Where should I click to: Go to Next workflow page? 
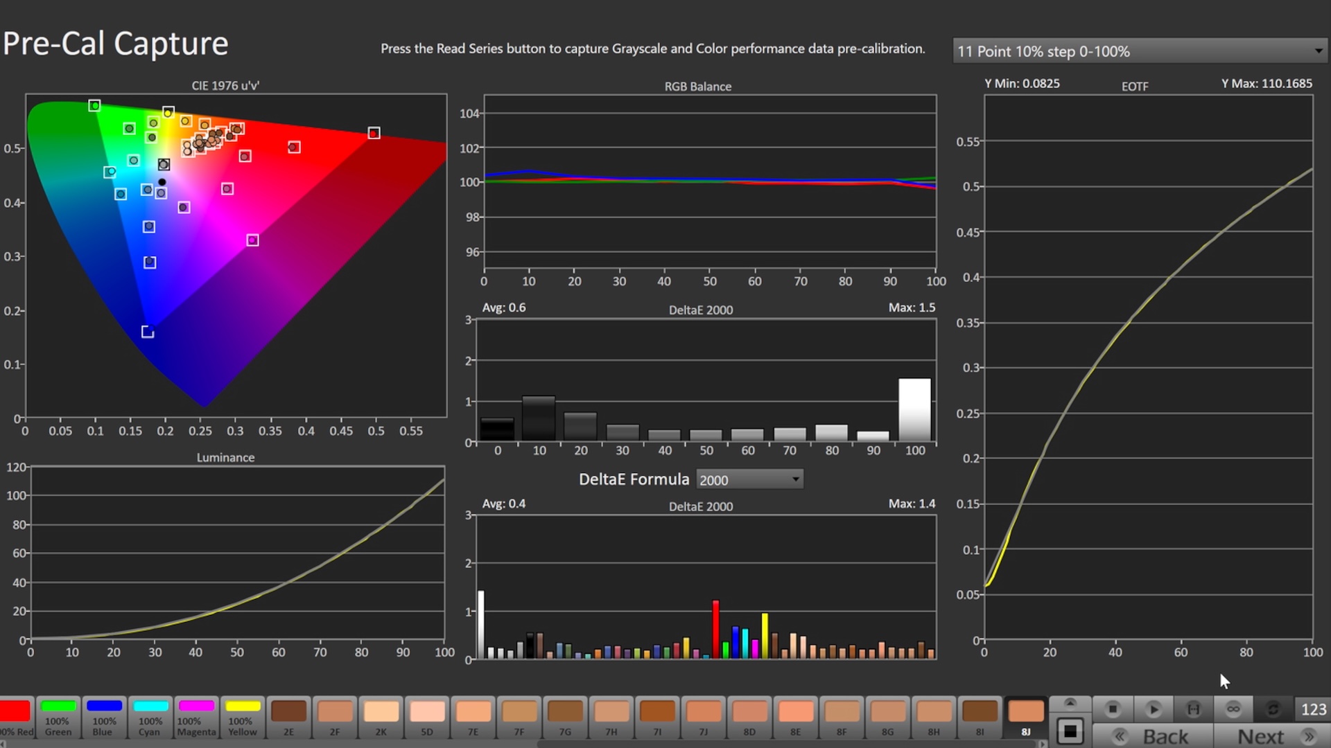[1273, 736]
